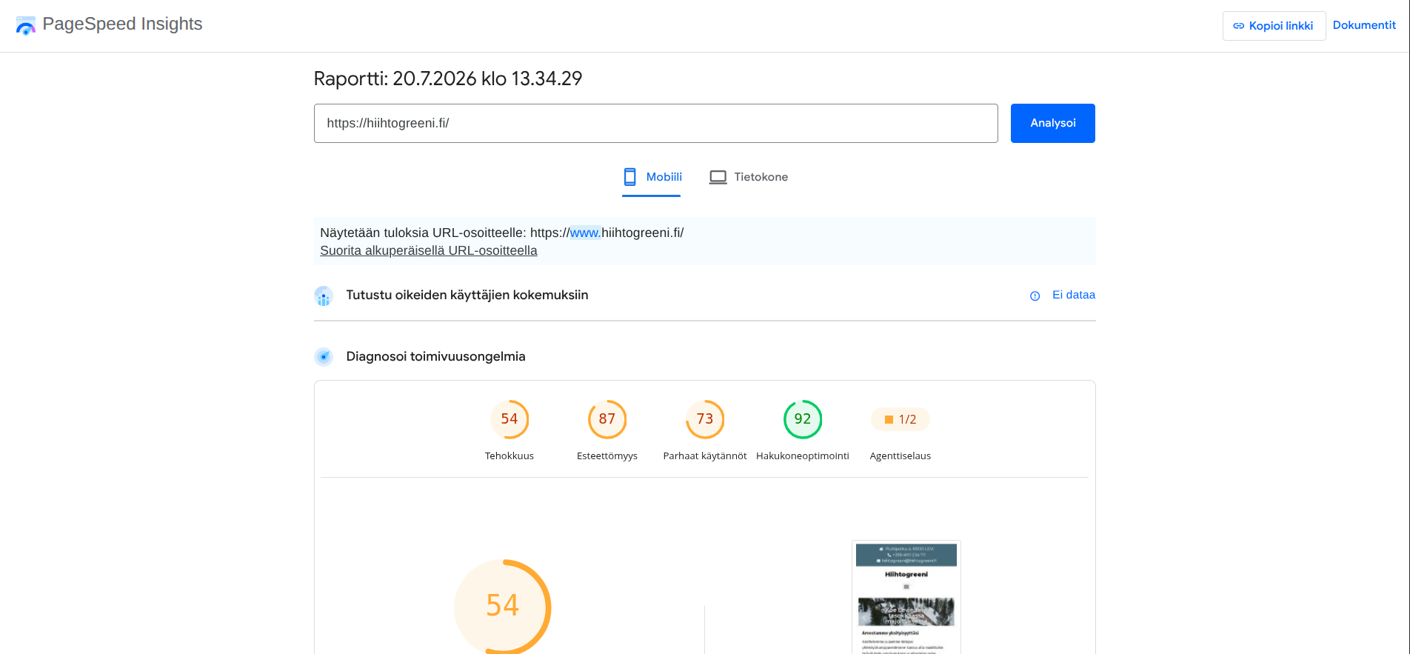Open the PageSpeed Insights home title link

tap(122, 24)
